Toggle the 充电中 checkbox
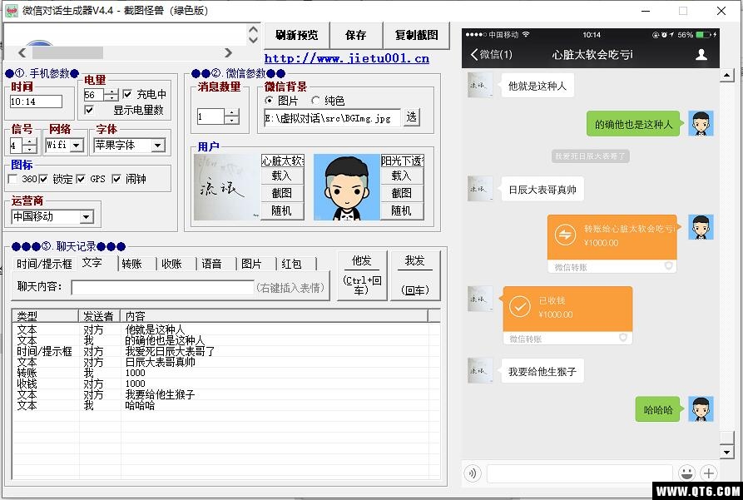743x500 pixels. pos(127,94)
